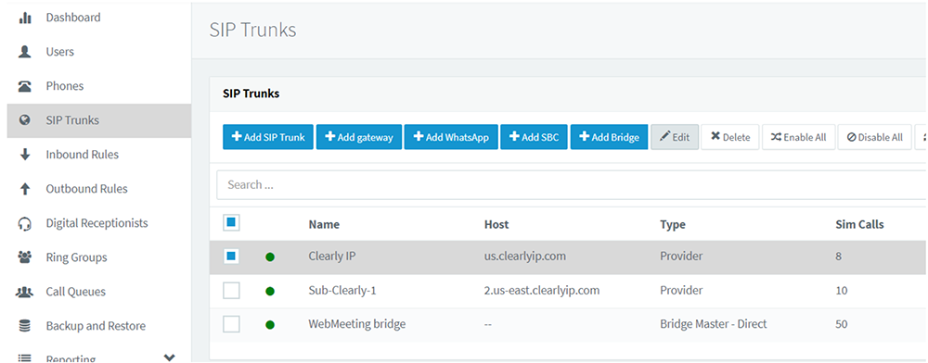Click host us.clearlyip.com

tap(525, 257)
